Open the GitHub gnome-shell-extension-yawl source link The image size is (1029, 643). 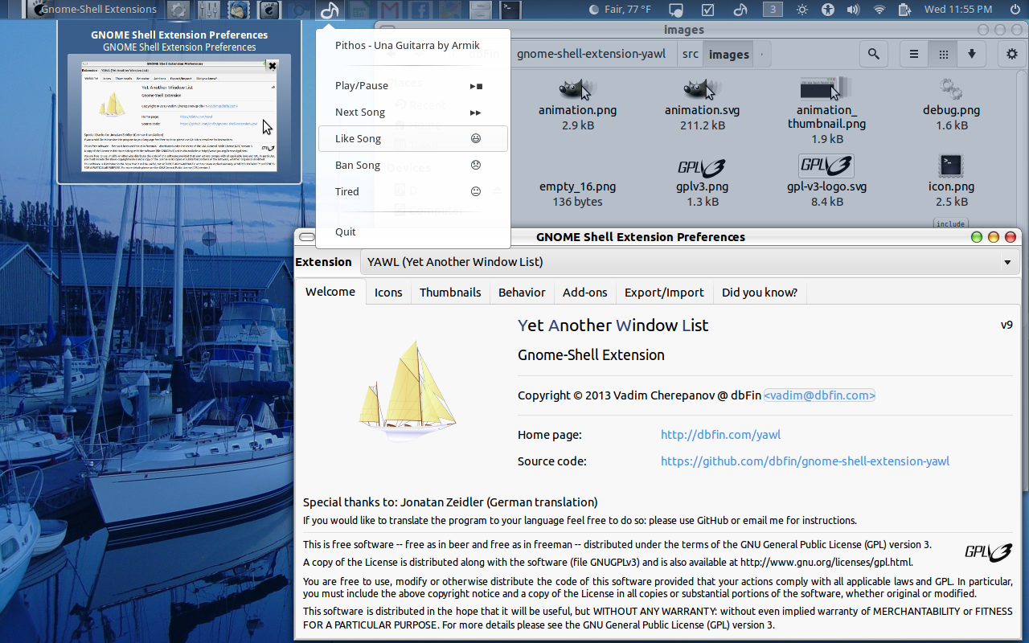tap(805, 461)
